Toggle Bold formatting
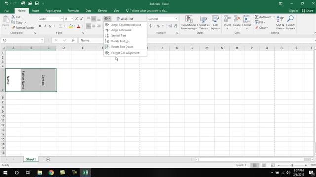This screenshot has width=316, height=177. click(x=40, y=26)
